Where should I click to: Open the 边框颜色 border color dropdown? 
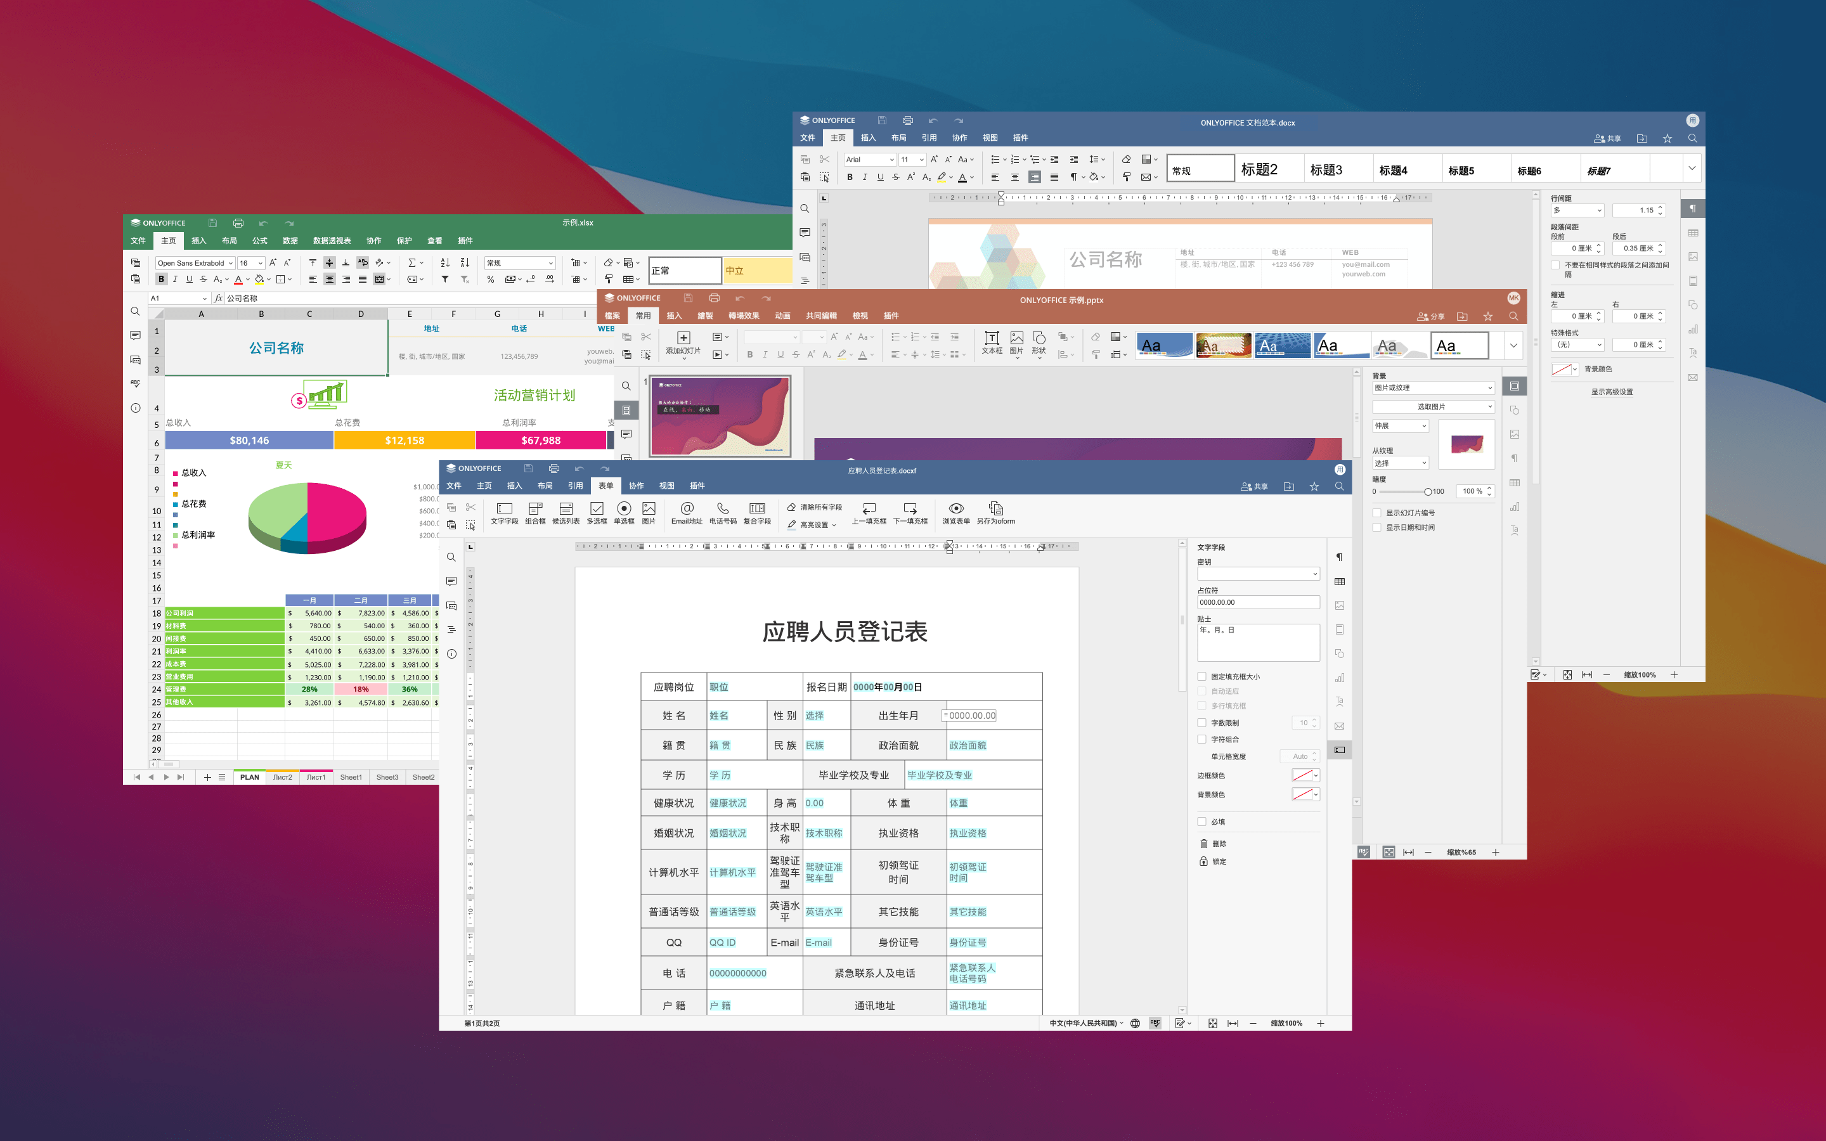pos(1316,776)
